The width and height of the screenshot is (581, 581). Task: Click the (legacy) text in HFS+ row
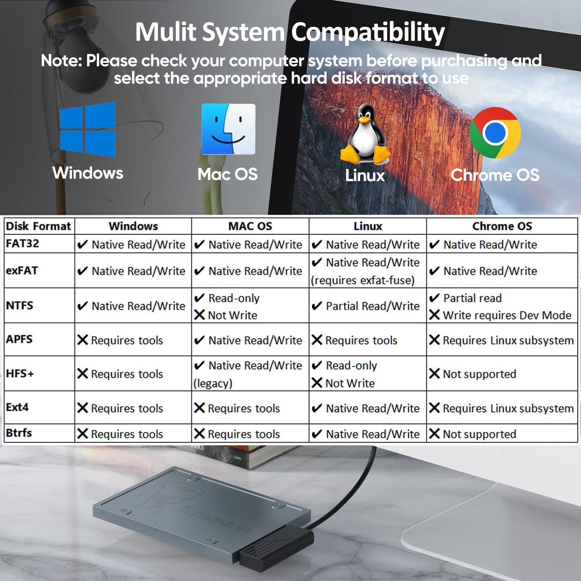click(213, 384)
